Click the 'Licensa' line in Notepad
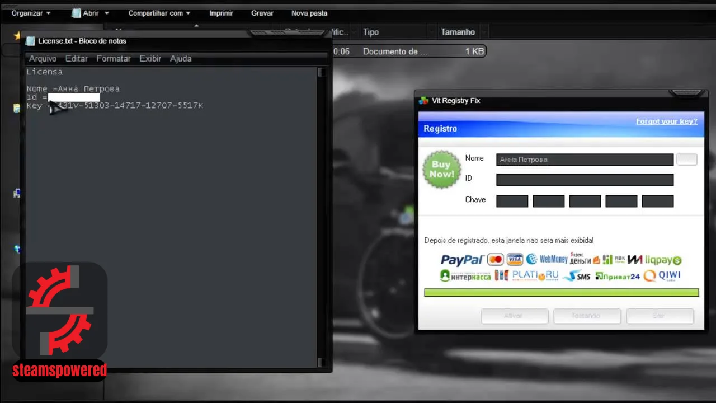 click(x=45, y=72)
